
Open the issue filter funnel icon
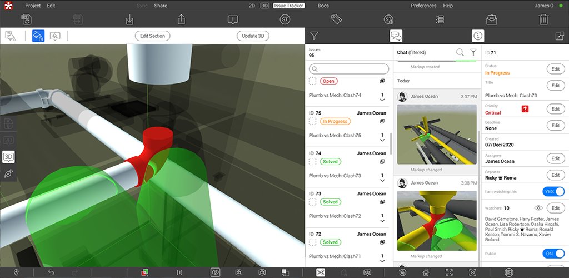pos(314,36)
